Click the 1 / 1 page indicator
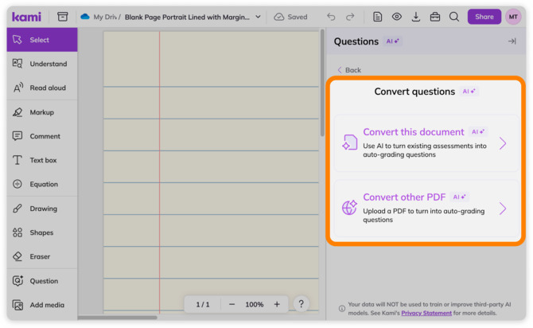The image size is (533, 328). click(203, 304)
